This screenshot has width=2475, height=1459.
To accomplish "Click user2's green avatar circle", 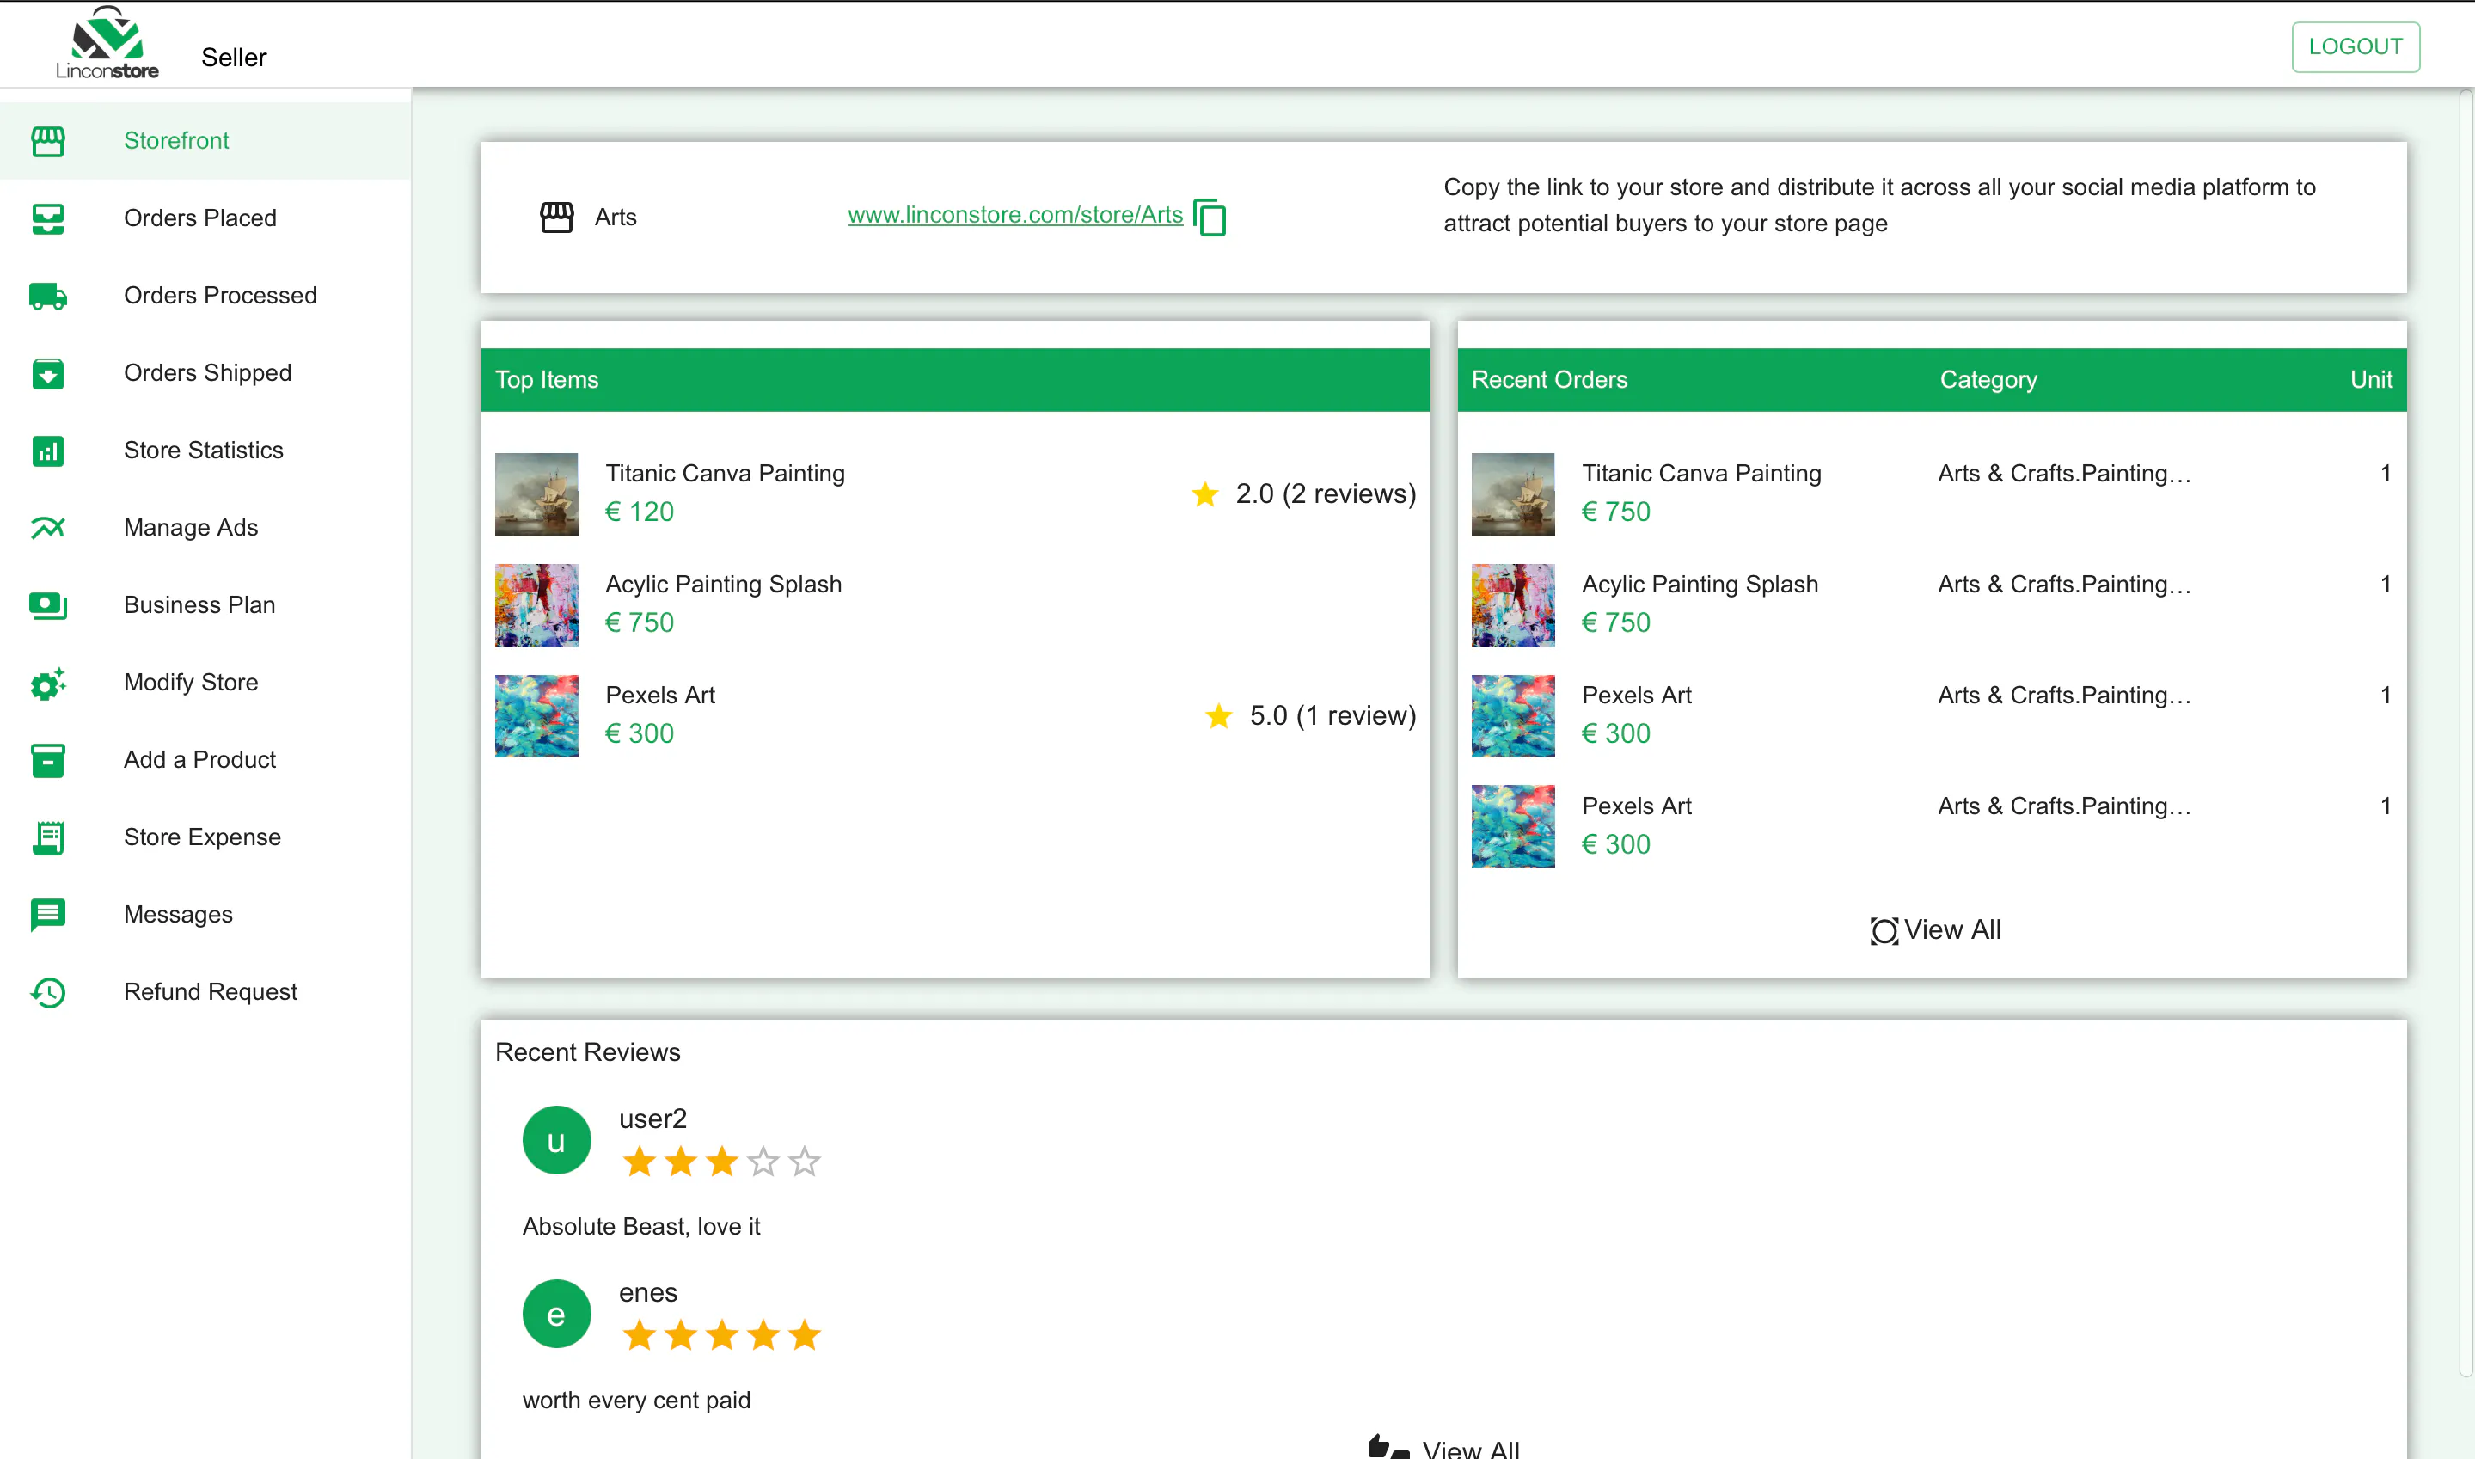I will point(556,1140).
